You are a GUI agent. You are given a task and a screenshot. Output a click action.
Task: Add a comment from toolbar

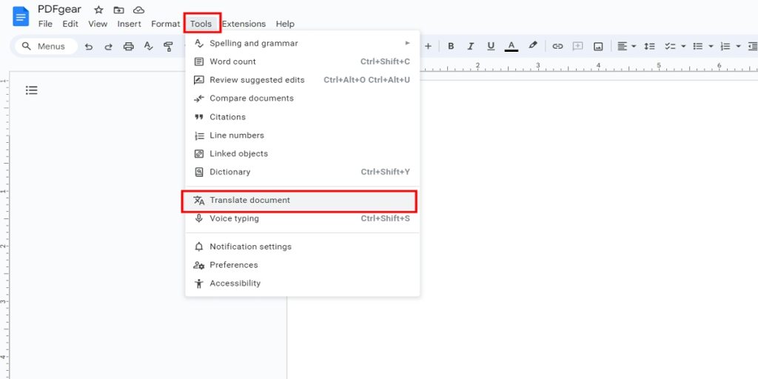577,47
